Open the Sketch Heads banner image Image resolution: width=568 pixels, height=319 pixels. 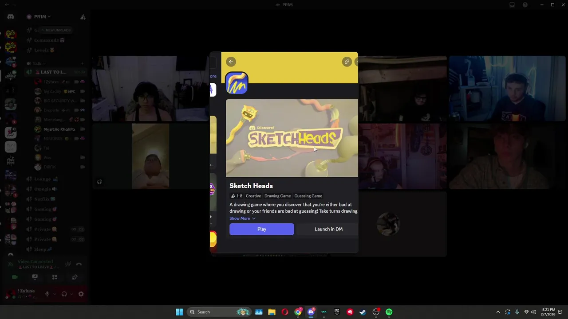(292, 138)
